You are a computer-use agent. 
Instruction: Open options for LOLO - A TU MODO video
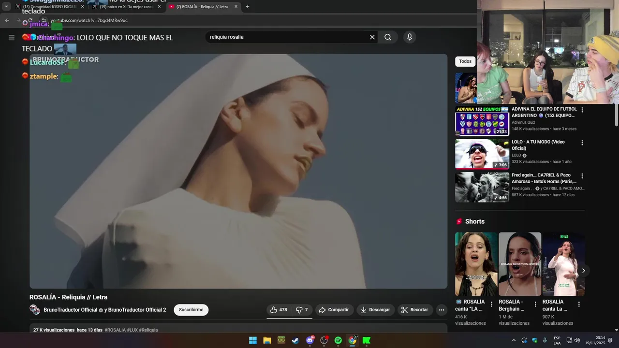coord(582,143)
